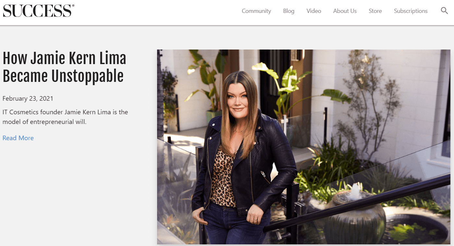Open Subscriptions from the top nav
454x246 pixels.
tap(411, 11)
